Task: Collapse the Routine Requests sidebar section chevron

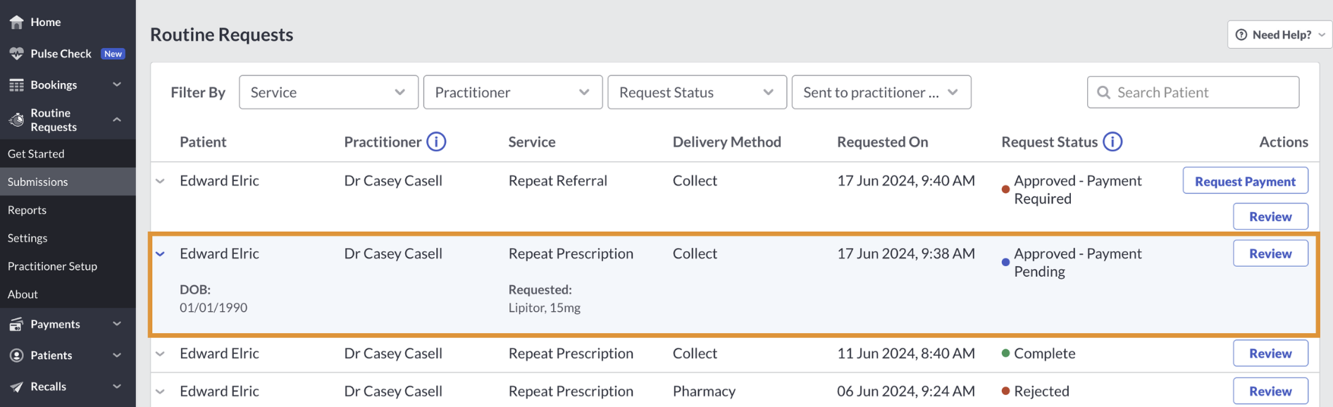Action: pyautogui.click(x=117, y=120)
